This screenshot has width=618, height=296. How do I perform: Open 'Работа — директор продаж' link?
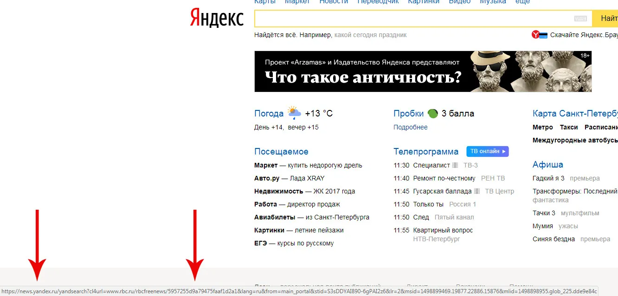[297, 204]
